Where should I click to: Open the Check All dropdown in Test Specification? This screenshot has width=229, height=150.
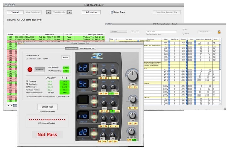click(x=119, y=31)
